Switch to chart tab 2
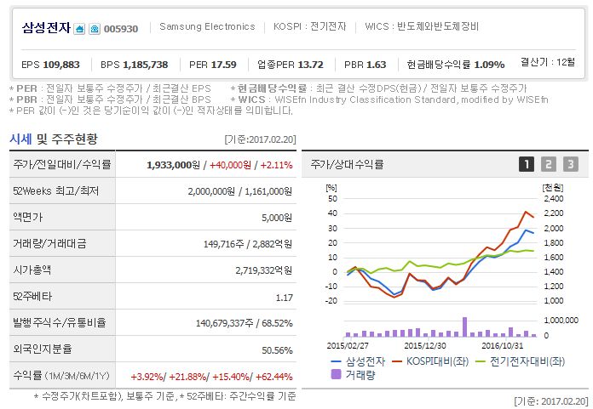The width and height of the screenshot is (593, 409). coord(549,164)
